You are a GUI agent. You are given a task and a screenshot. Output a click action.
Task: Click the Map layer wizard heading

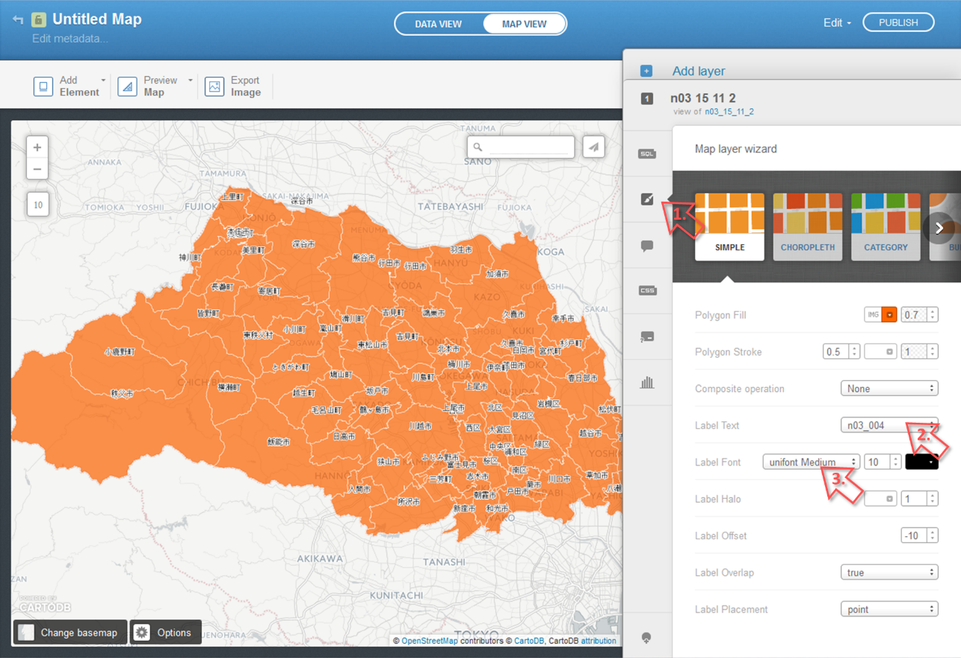pos(735,149)
